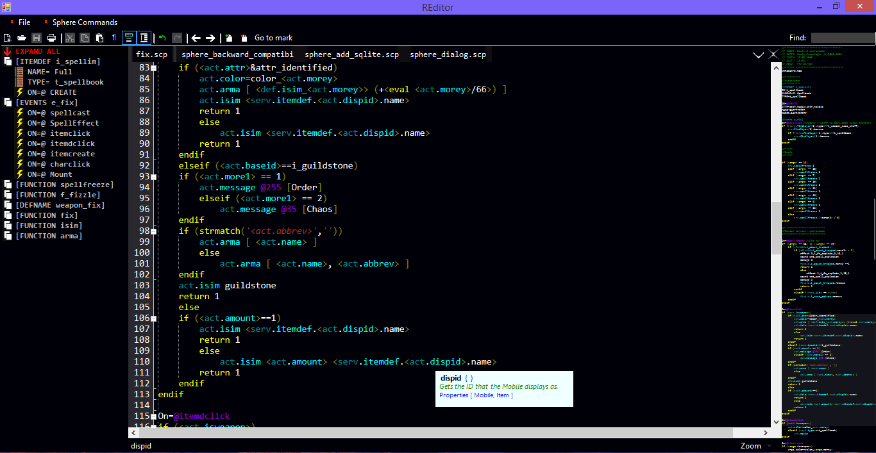
Task: Click the lightning icon next to ON=@ CREATE
Action: coord(20,92)
